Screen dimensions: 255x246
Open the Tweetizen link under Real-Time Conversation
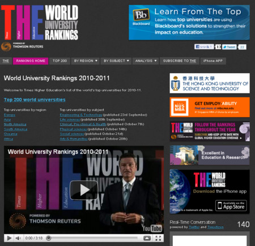[215, 227]
